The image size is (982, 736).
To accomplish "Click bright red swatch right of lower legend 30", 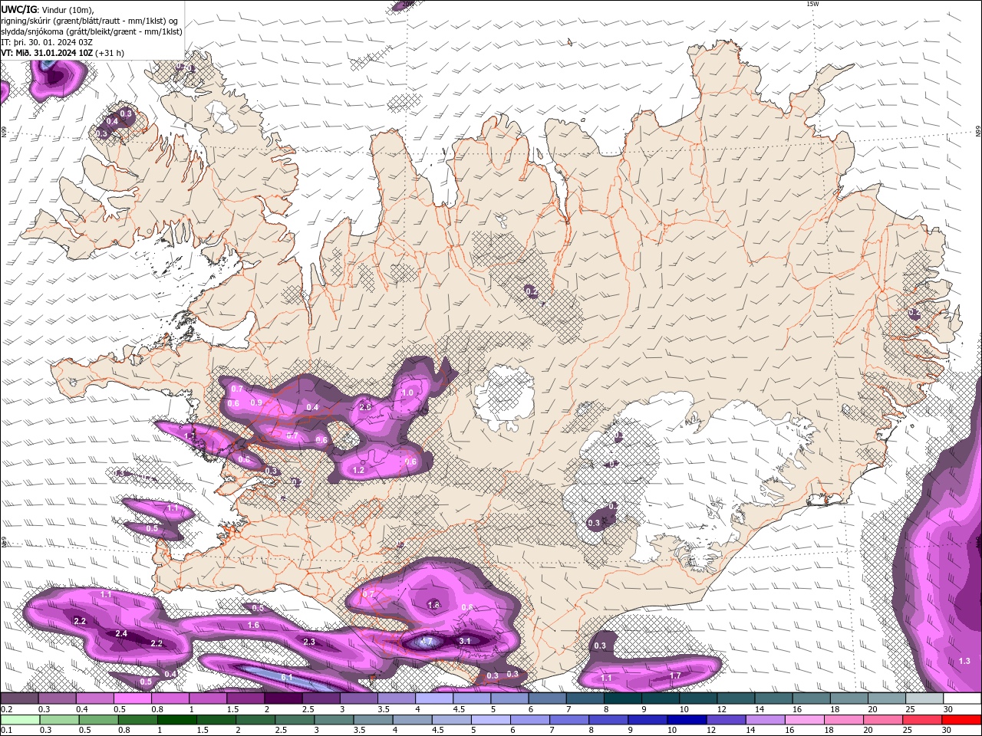I will [x=961, y=719].
